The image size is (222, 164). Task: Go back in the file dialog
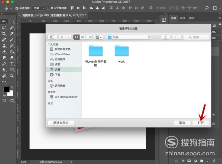62,37
